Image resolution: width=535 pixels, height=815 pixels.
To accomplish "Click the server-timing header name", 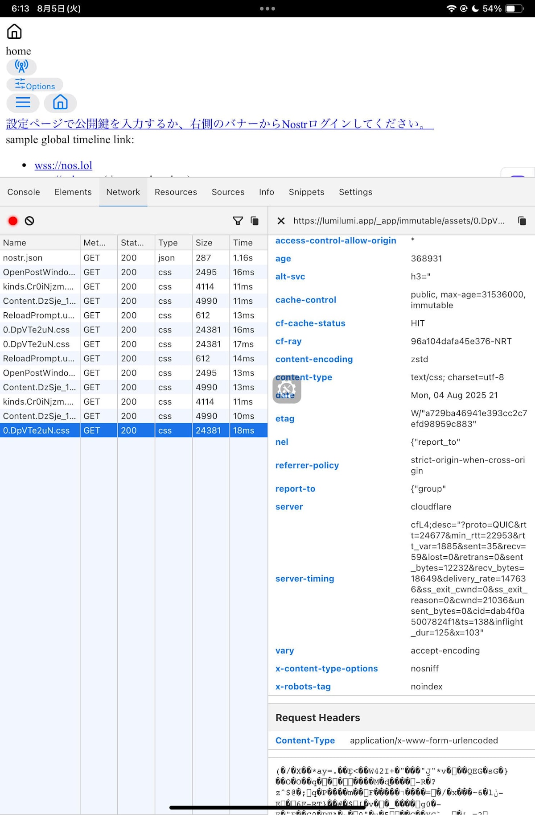I will 305,579.
